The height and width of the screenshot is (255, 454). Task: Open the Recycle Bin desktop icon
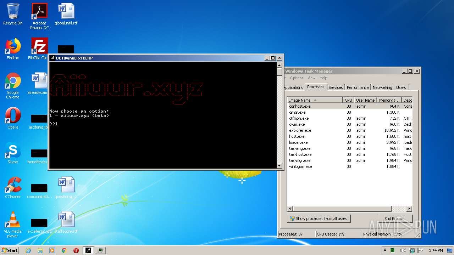click(13, 14)
